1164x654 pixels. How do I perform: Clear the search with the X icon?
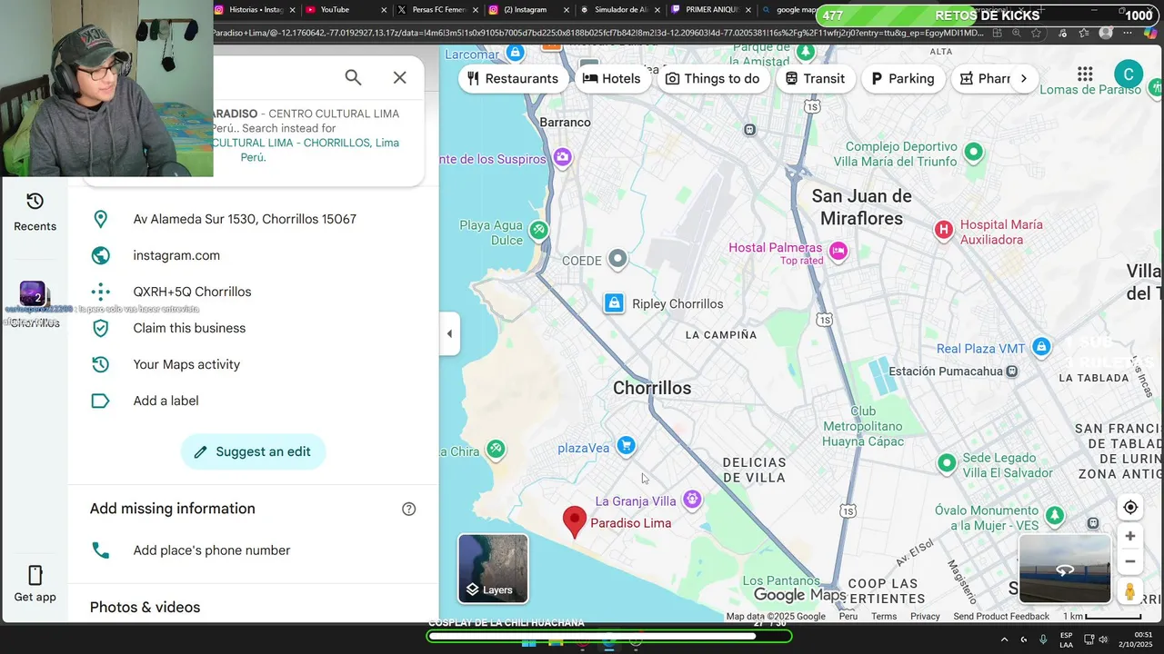[x=400, y=77]
